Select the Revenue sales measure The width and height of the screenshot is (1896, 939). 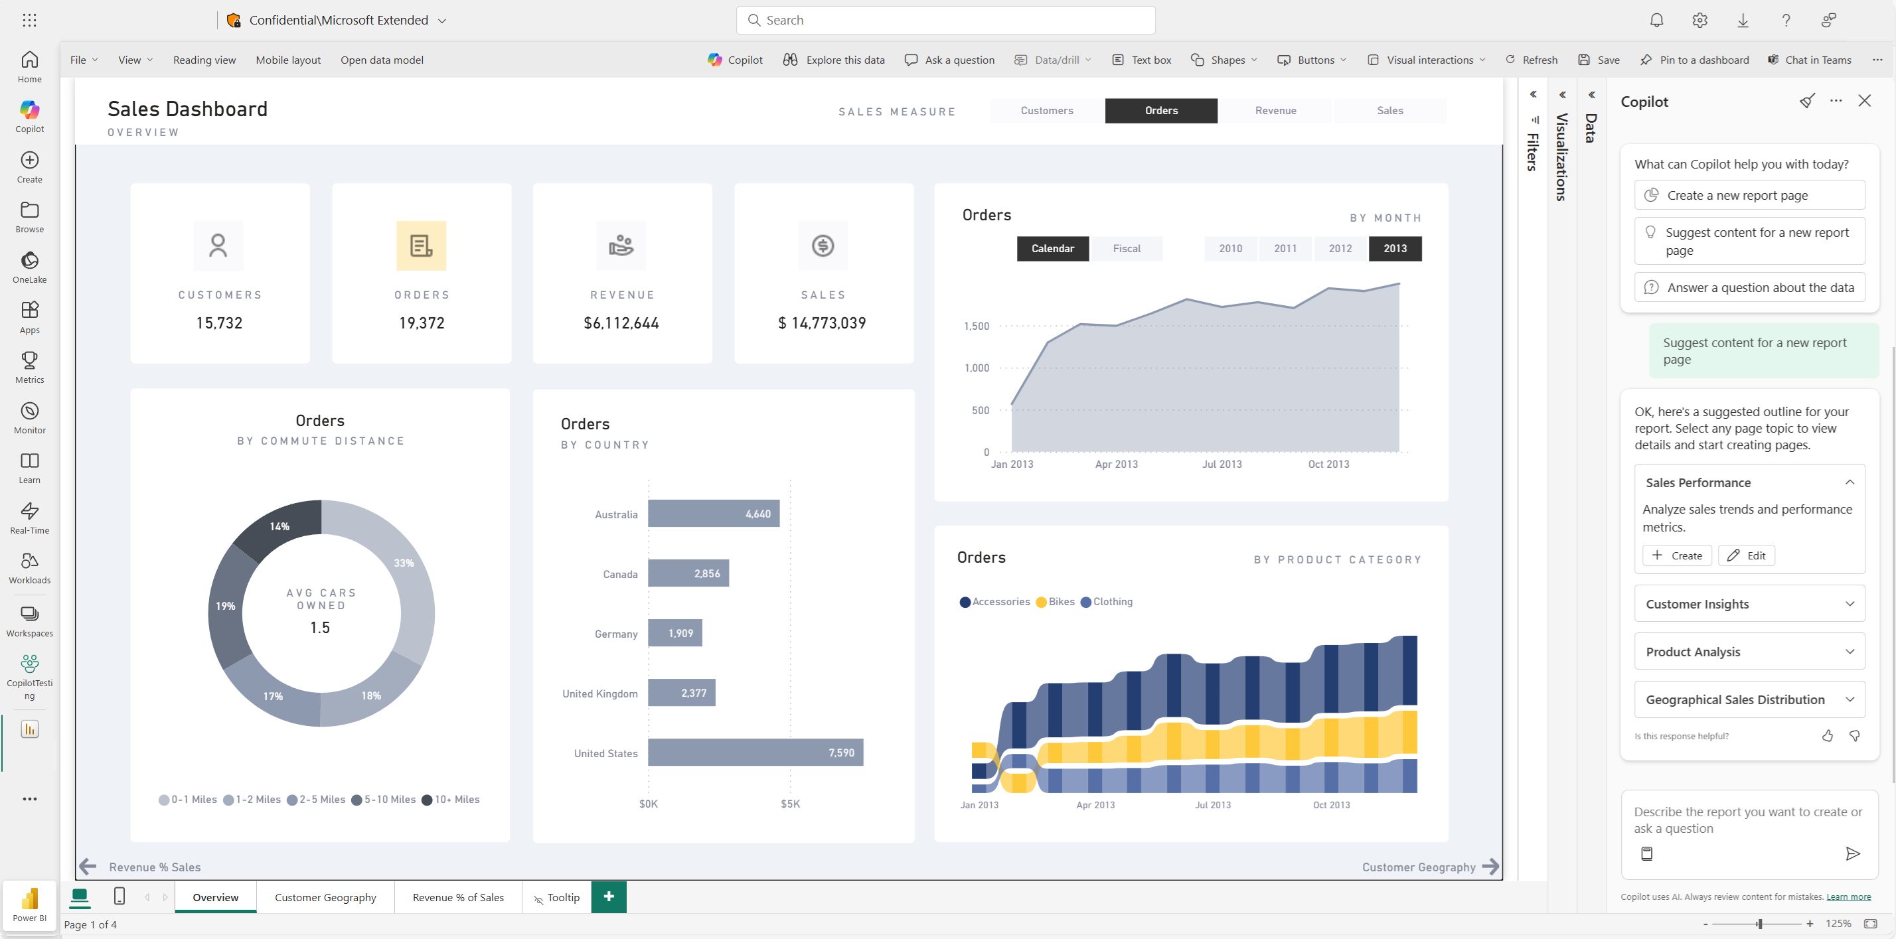(1275, 110)
